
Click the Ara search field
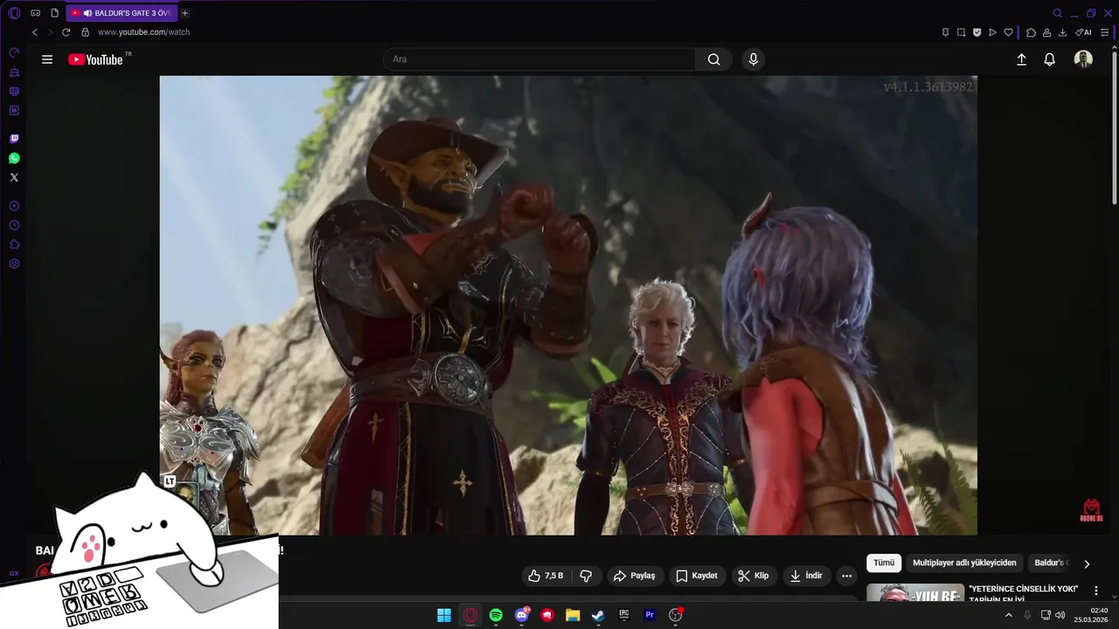point(539,59)
